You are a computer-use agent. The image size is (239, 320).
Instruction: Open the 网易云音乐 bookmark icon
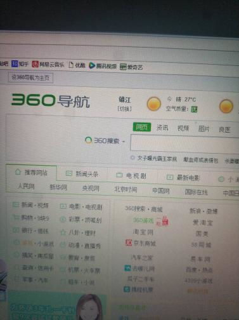pos(35,64)
